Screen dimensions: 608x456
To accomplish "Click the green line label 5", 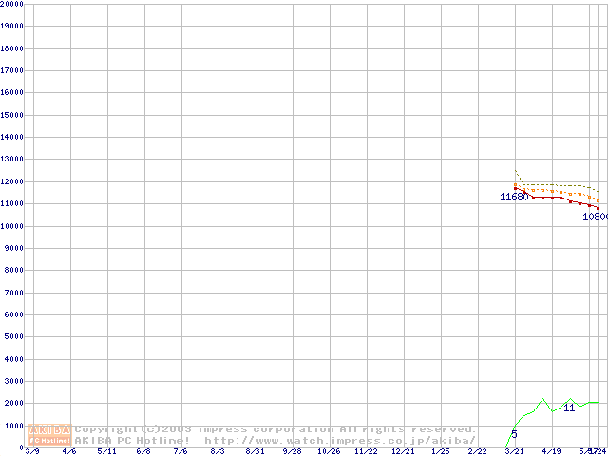I will point(514,434).
